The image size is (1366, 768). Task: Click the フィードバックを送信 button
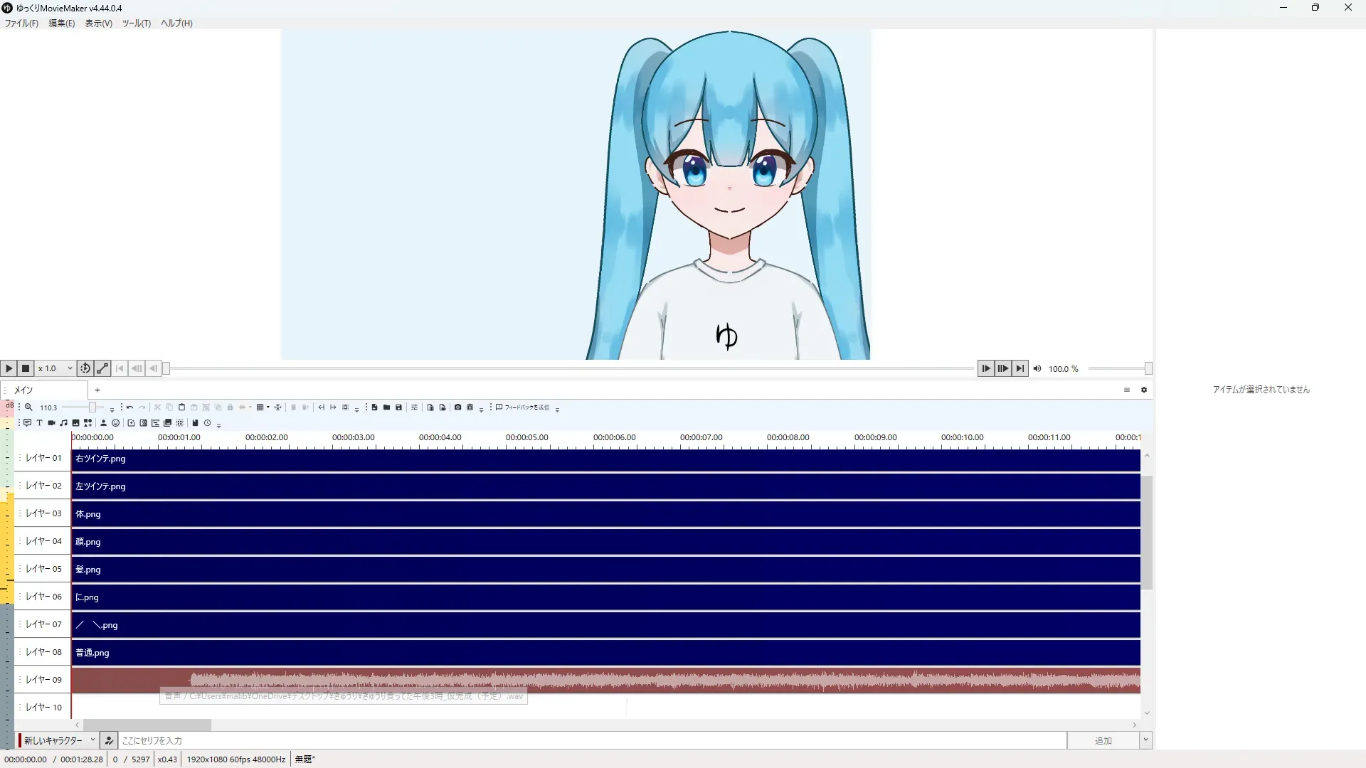pos(523,407)
